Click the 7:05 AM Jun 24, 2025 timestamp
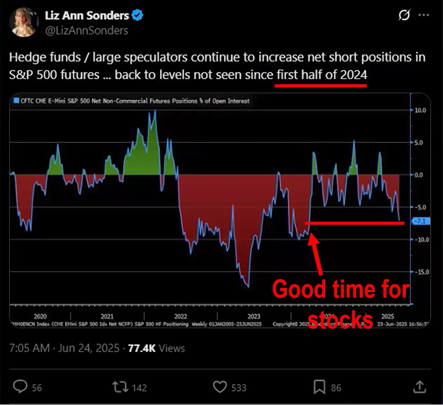This screenshot has width=443, height=405. (x=64, y=348)
